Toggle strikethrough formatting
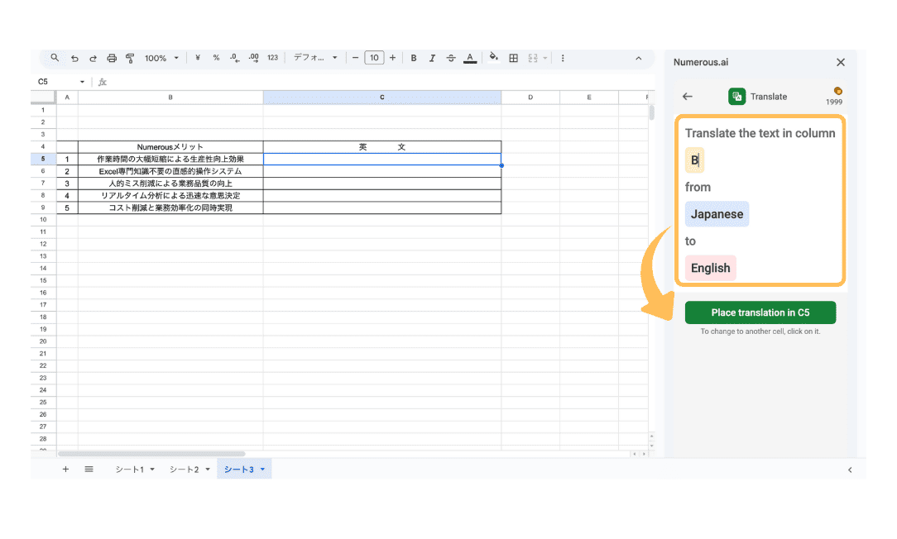897x539 pixels. [451, 59]
